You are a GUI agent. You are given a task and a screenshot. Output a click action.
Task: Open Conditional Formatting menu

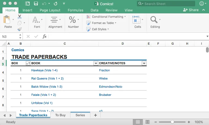pyautogui.click(x=106, y=17)
